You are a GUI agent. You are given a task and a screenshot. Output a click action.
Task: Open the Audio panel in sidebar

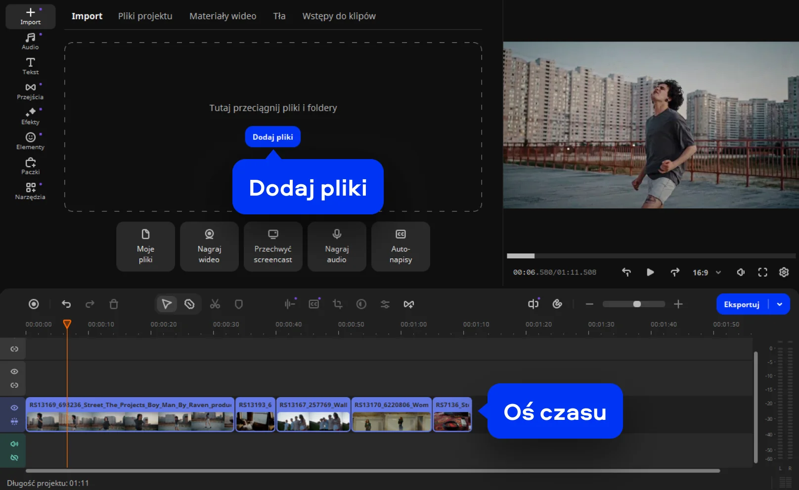(x=30, y=41)
